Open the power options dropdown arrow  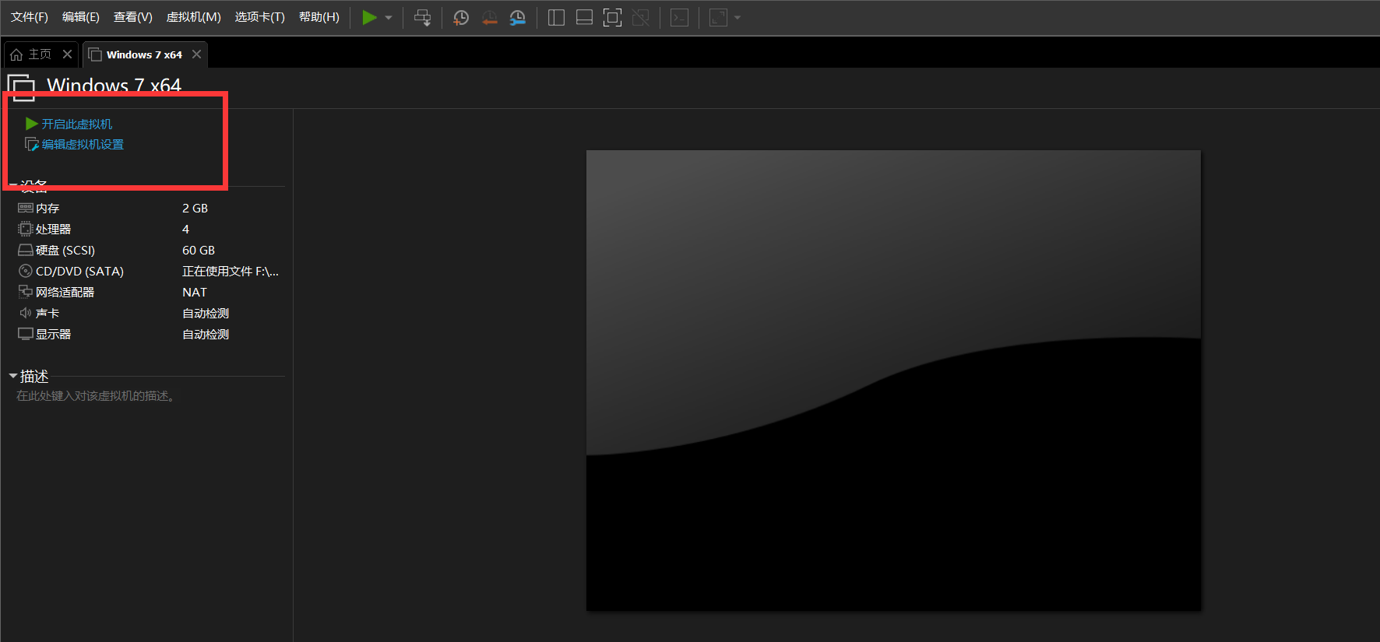tap(389, 17)
